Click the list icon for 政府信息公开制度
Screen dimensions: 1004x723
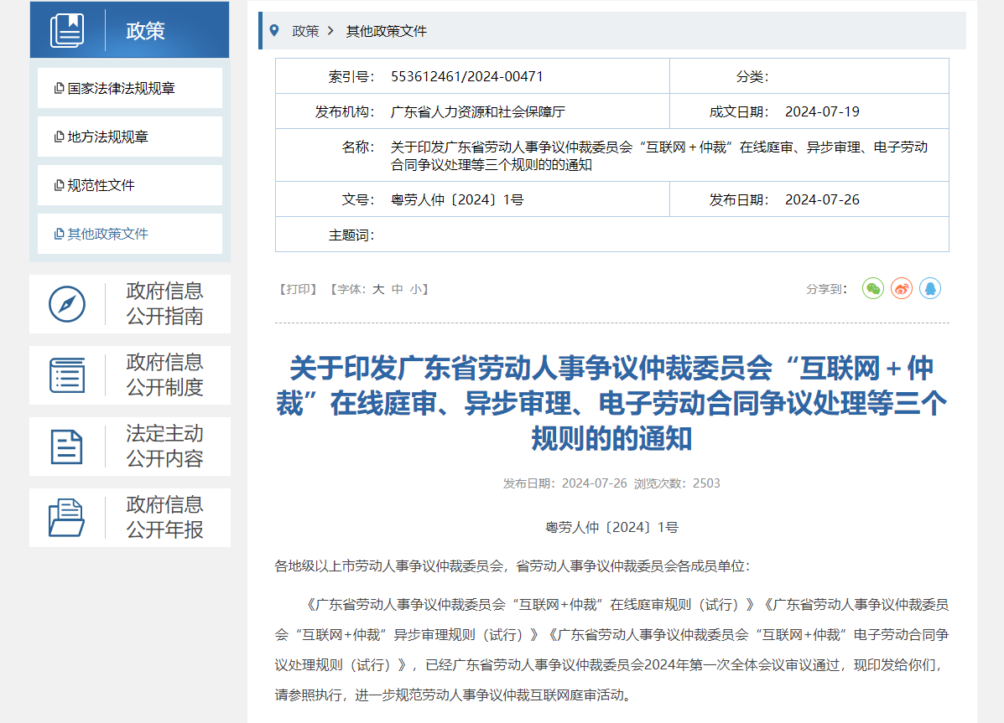[x=67, y=375]
